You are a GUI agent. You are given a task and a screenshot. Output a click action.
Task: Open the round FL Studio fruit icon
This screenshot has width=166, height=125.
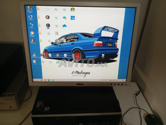[x=47, y=17]
